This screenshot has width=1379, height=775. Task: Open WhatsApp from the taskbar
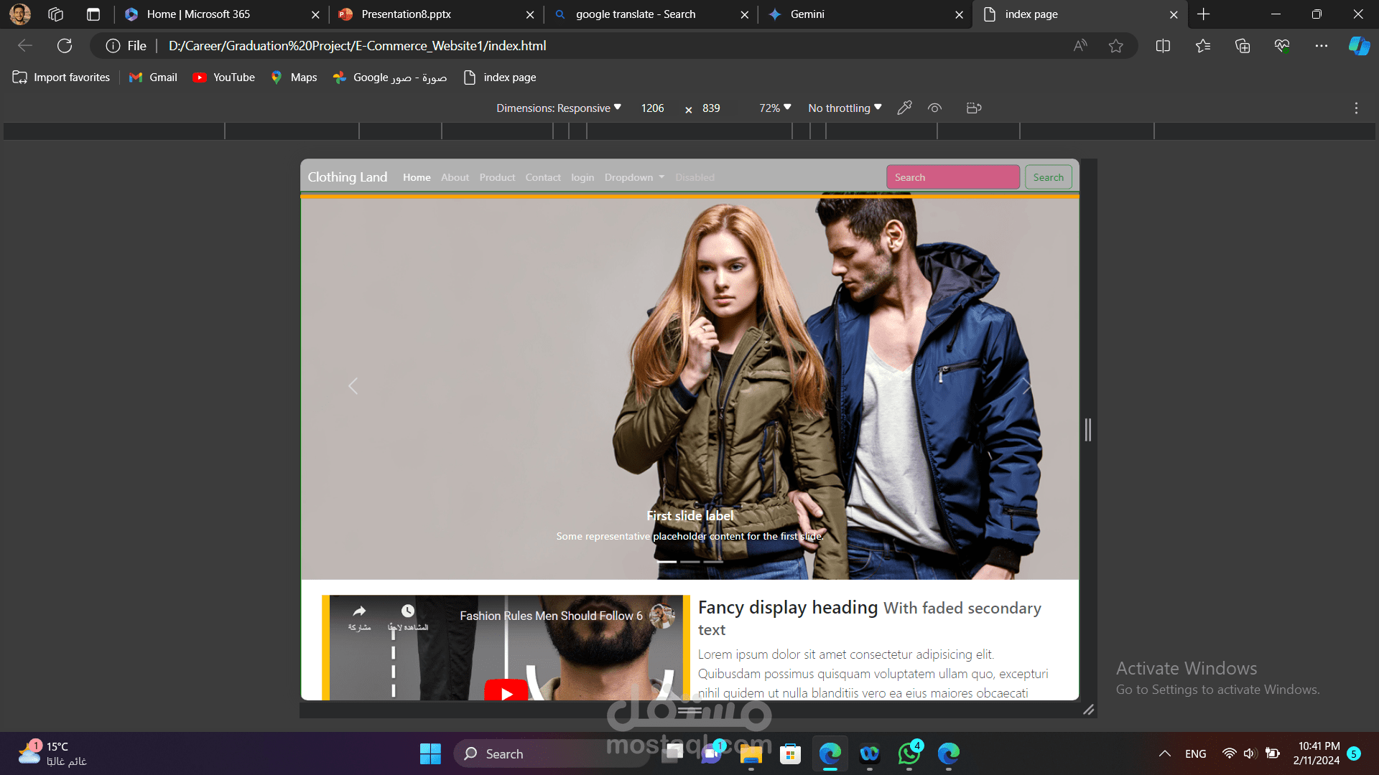coord(909,754)
